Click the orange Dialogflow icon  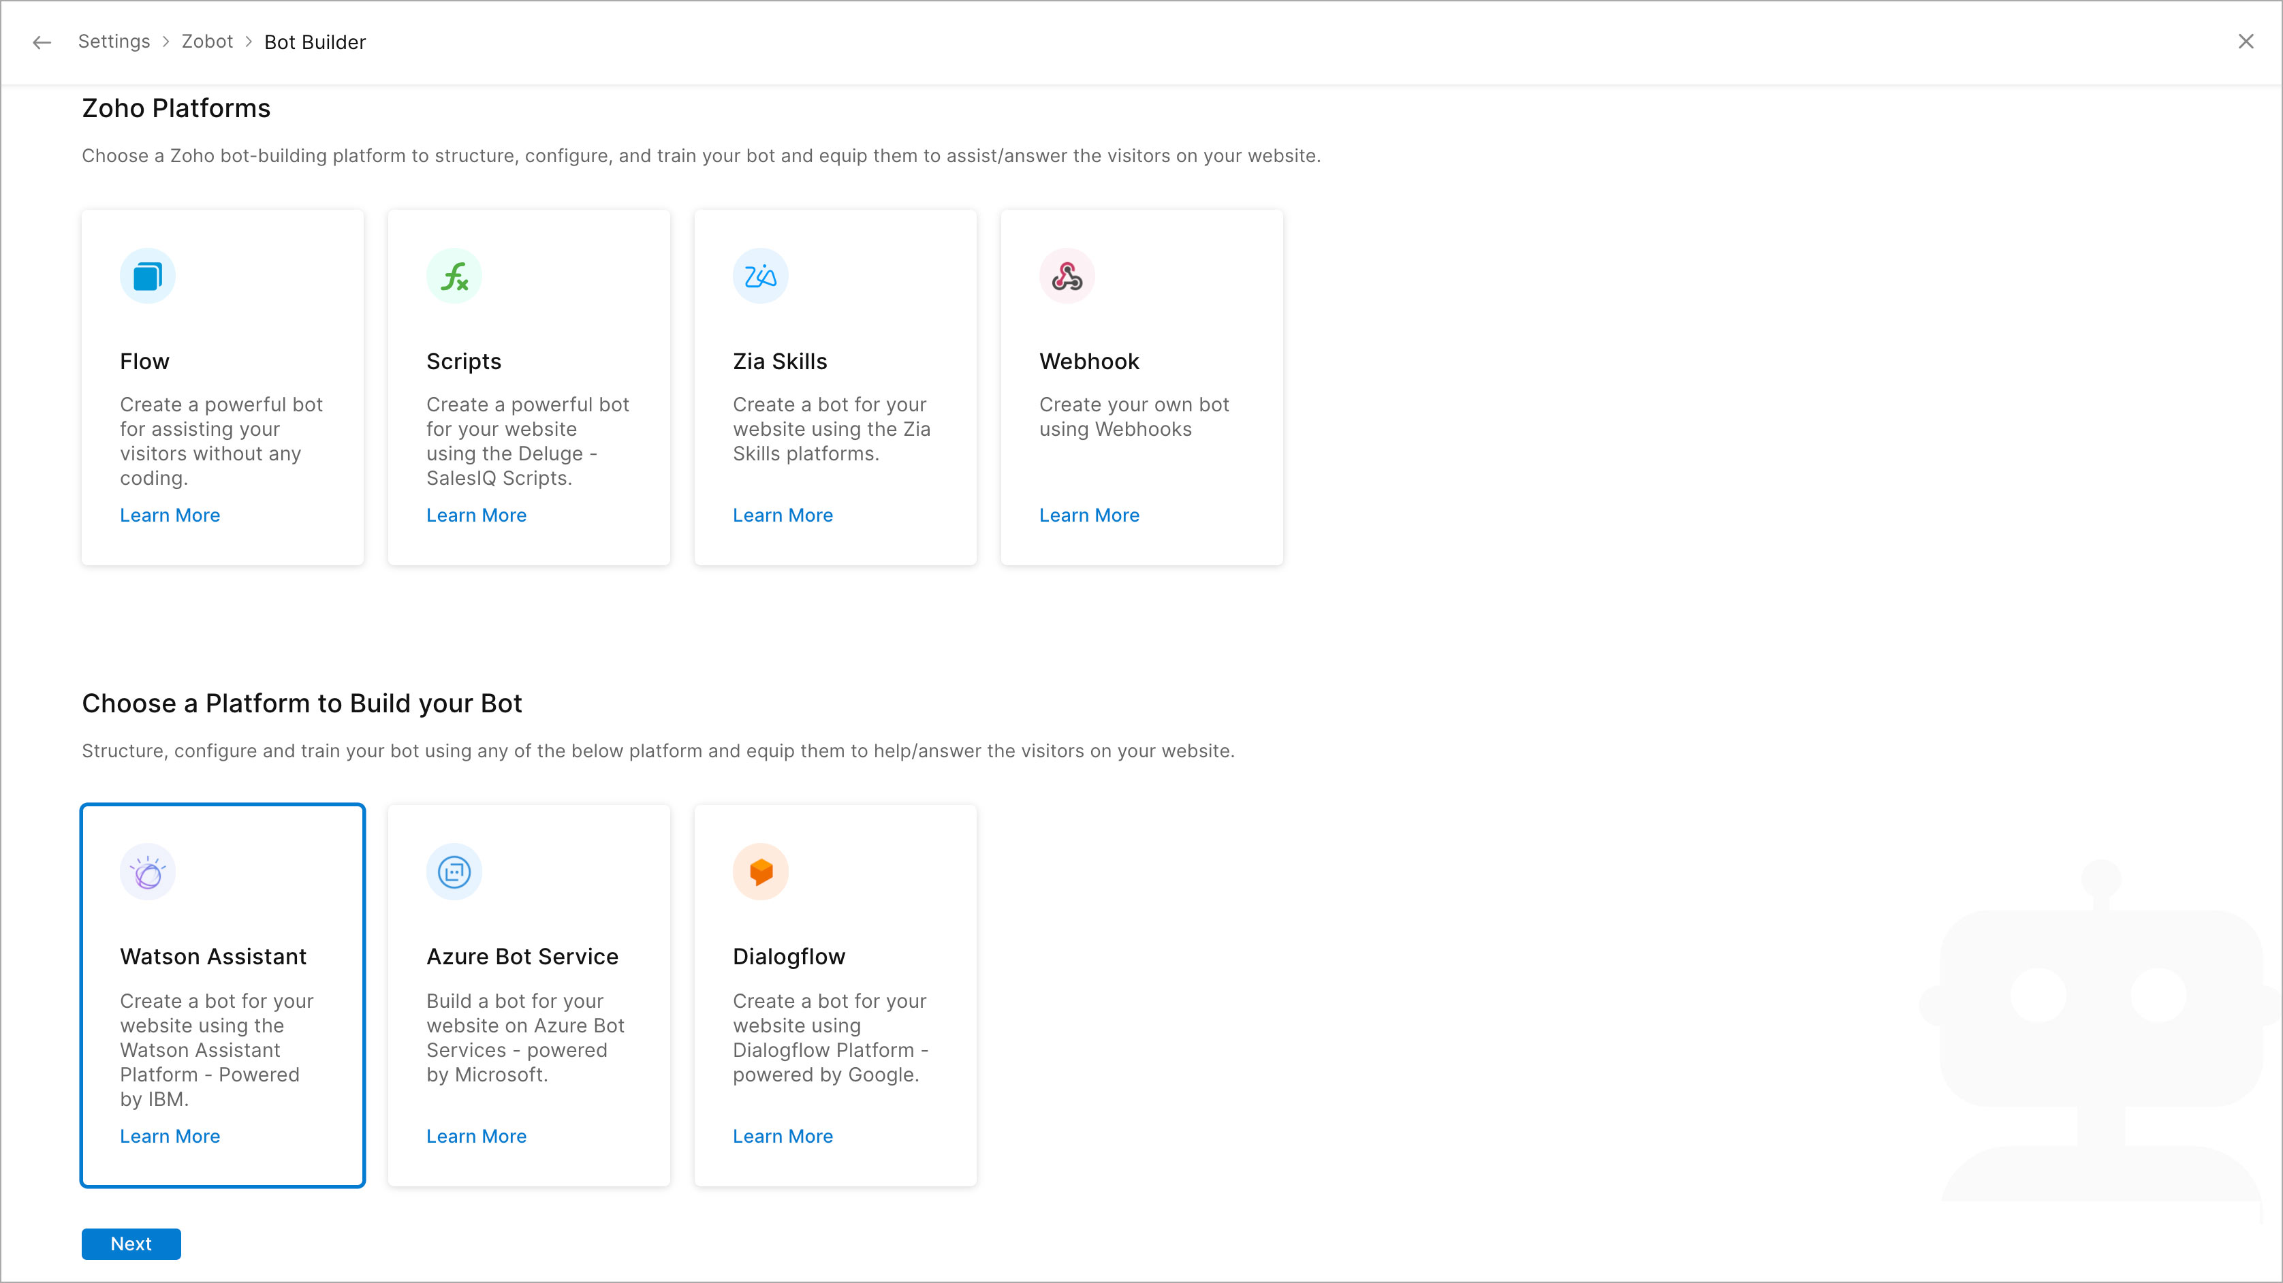760,873
